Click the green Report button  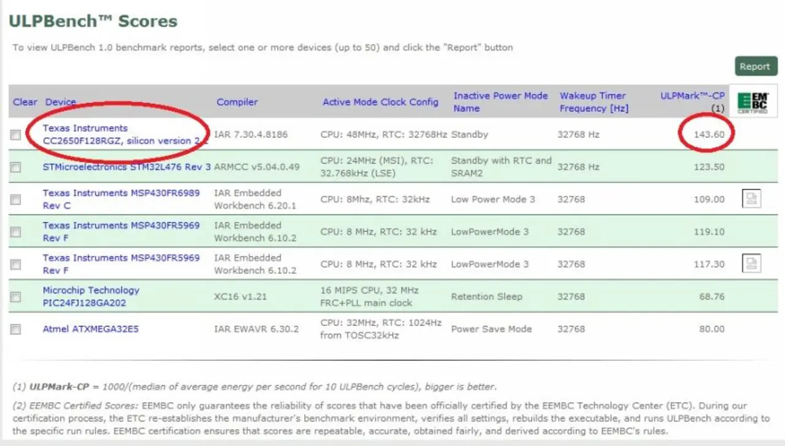pyautogui.click(x=756, y=66)
